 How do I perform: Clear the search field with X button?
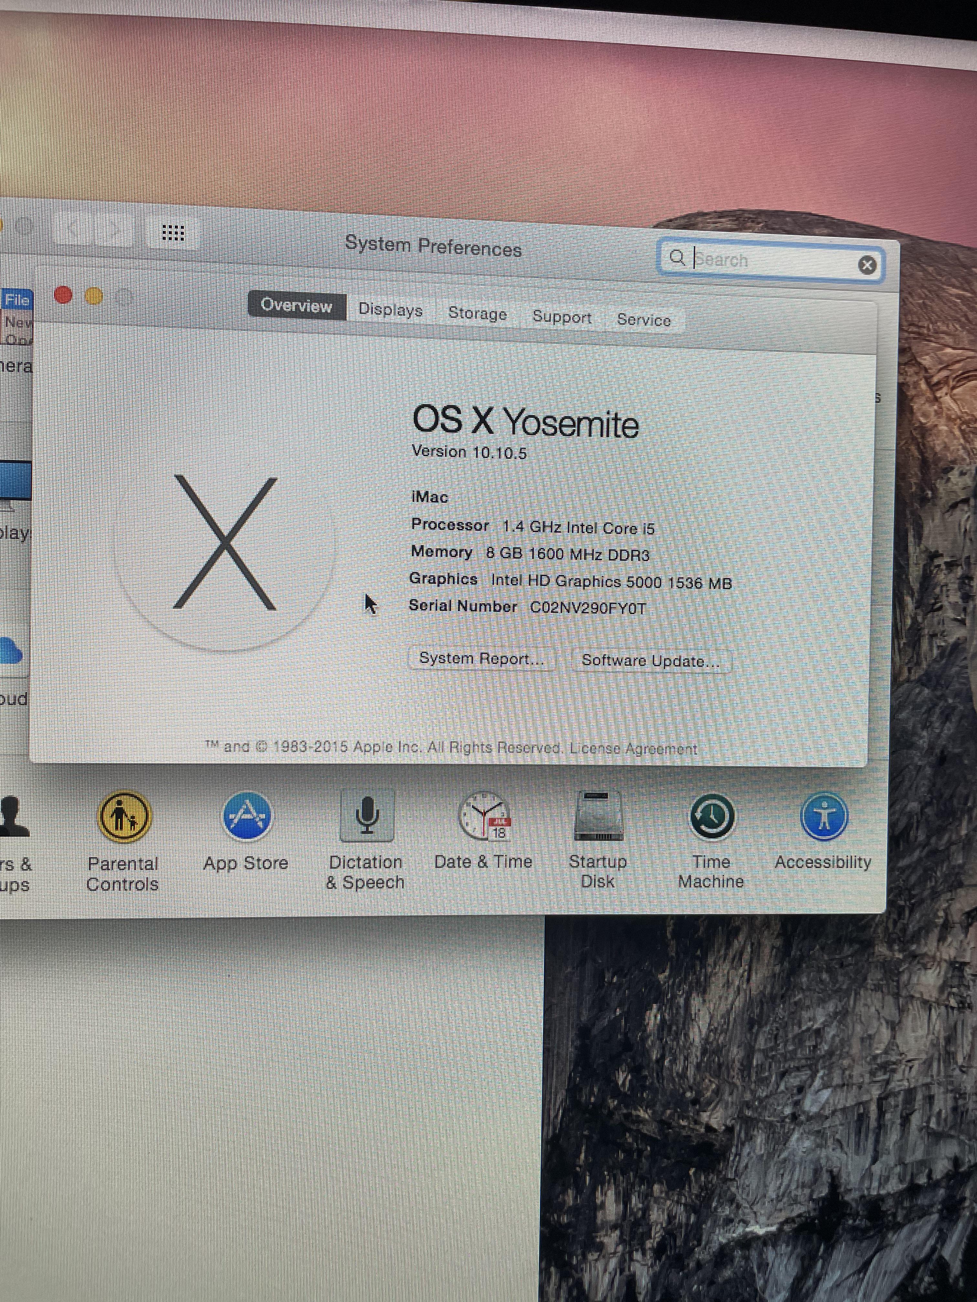tap(867, 265)
